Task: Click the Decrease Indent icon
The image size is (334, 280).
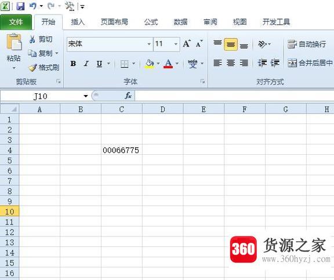Action: point(262,63)
